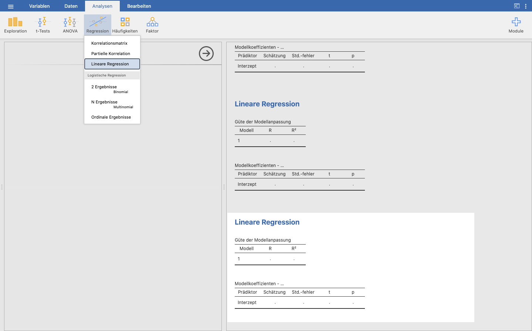The width and height of the screenshot is (532, 331).
Task: Click Interzept row in topmost coefficients table
Action: coord(300,66)
